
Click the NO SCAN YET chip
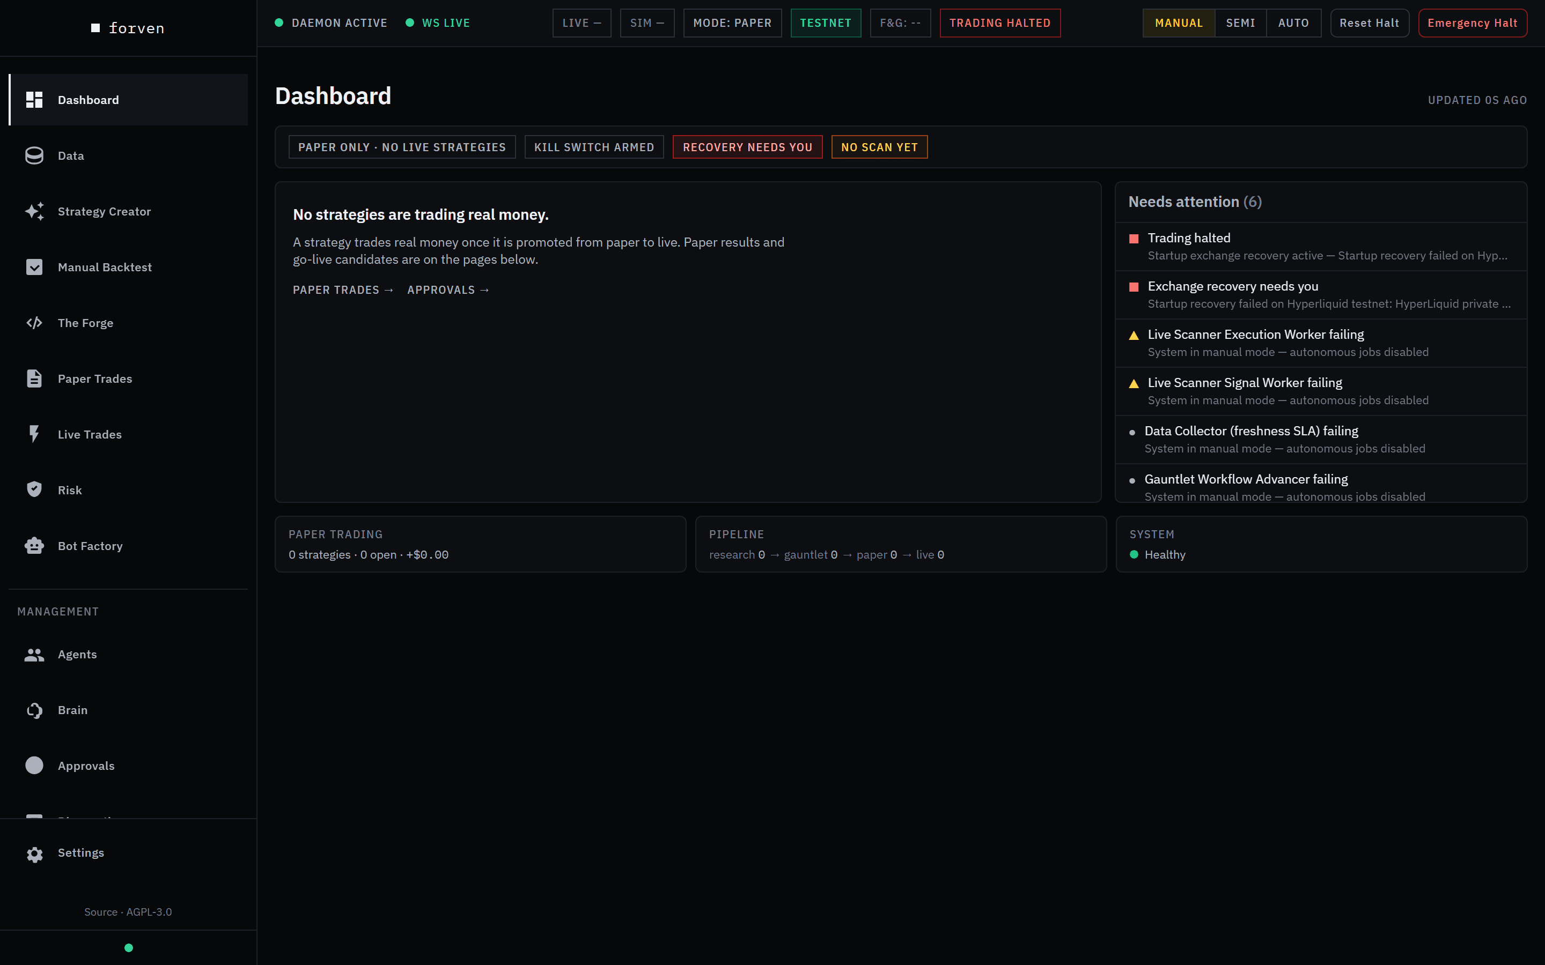coord(879,147)
